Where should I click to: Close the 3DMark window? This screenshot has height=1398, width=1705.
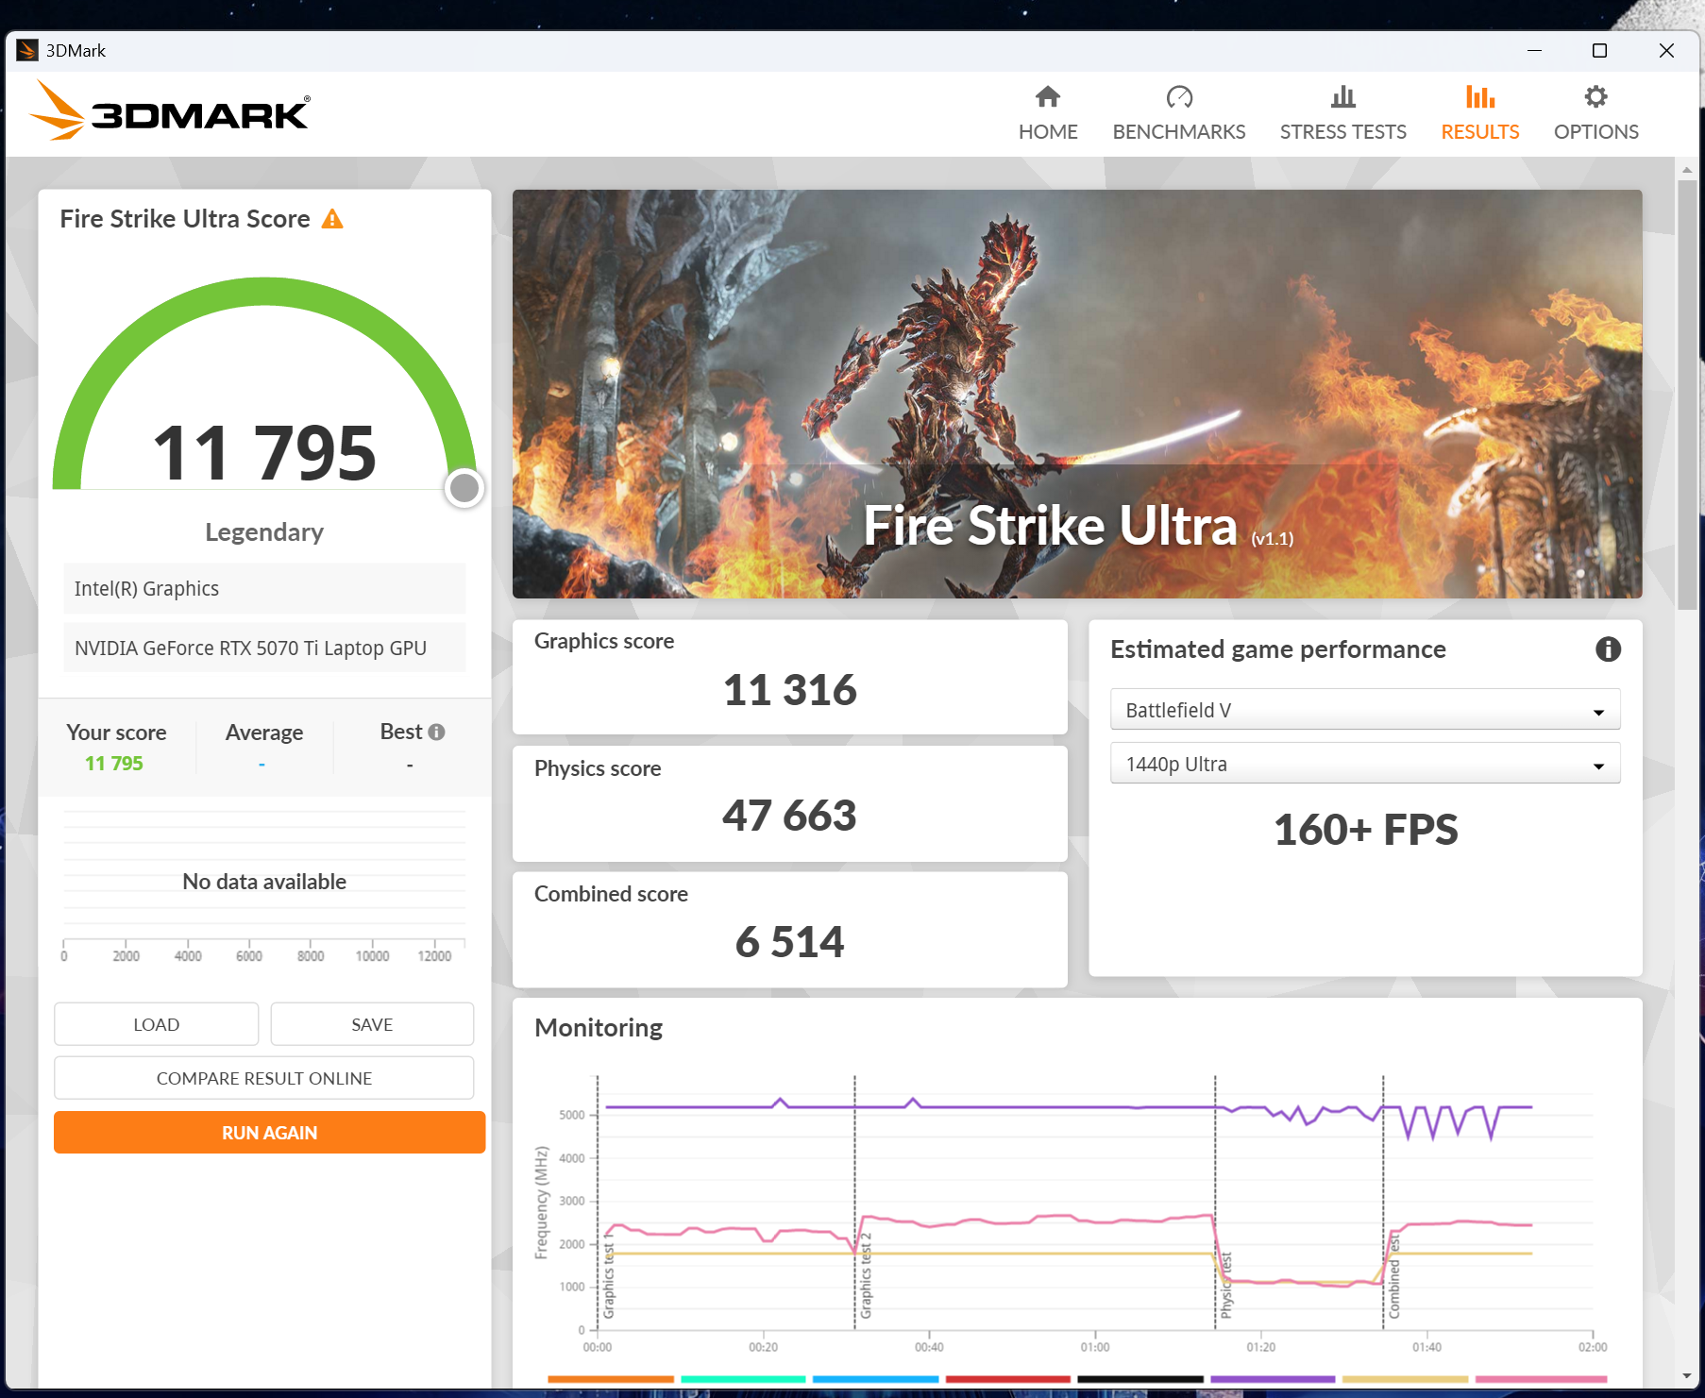coord(1666,50)
